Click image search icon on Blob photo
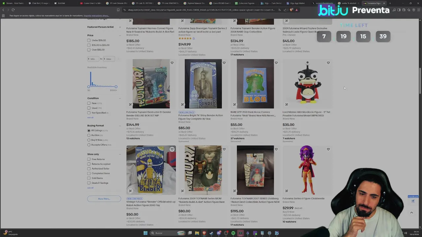422x237 pixels. pos(234,105)
